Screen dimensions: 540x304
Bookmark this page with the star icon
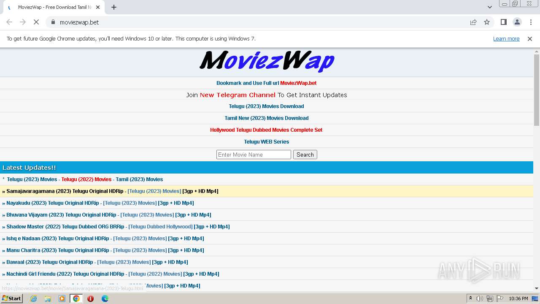[487, 22]
